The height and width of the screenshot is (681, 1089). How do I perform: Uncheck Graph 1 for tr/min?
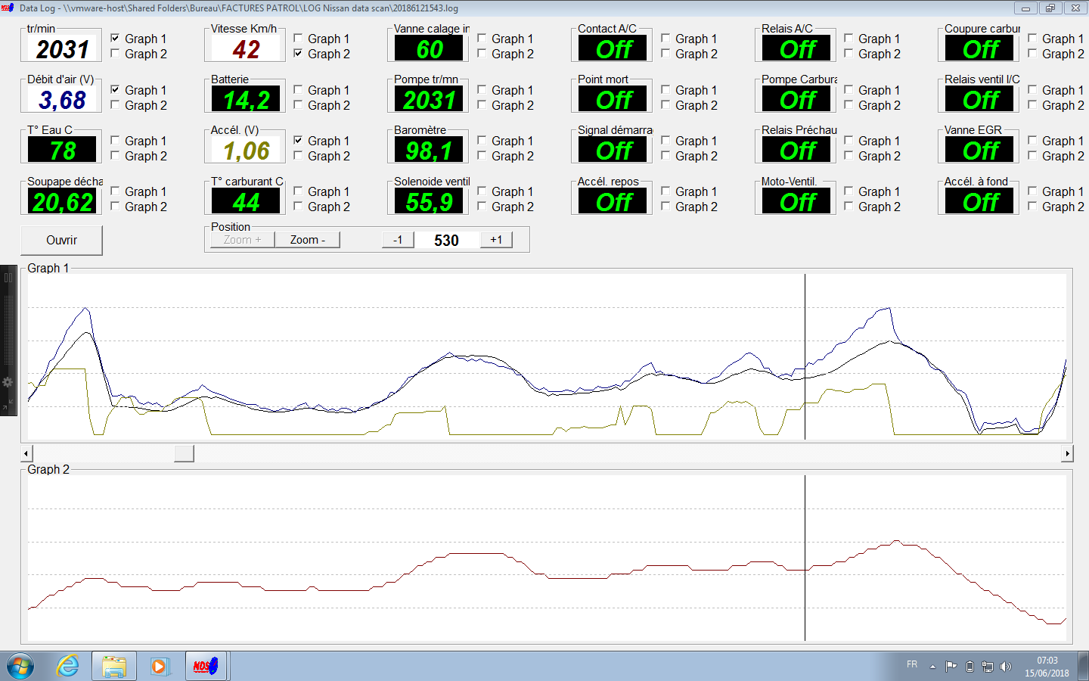pos(115,38)
